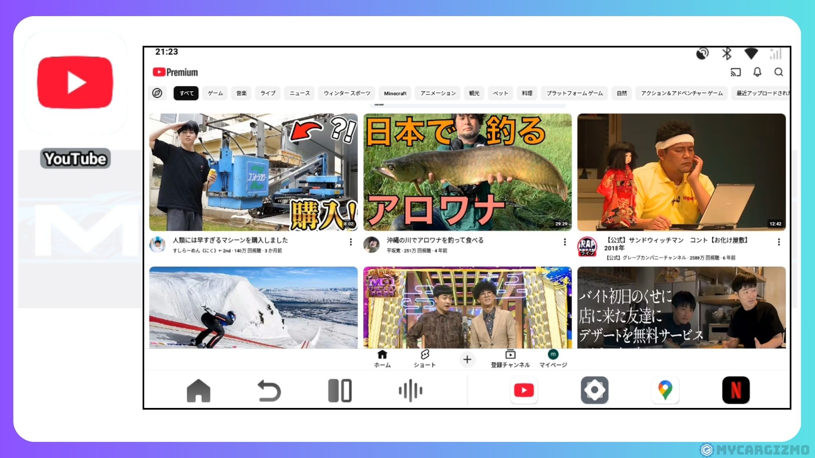The width and height of the screenshot is (815, 458).
Task: Activate the voice assistant waveform icon
Action: (410, 391)
